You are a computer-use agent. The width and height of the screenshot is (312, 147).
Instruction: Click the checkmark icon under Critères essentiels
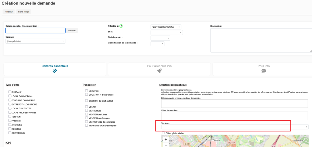pyautogui.click(x=55, y=71)
